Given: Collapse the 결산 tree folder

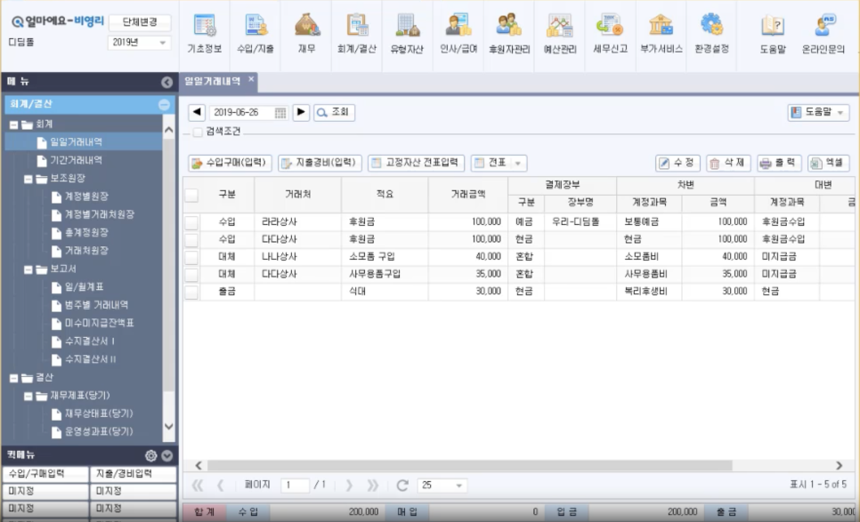Looking at the screenshot, I should 13,378.
